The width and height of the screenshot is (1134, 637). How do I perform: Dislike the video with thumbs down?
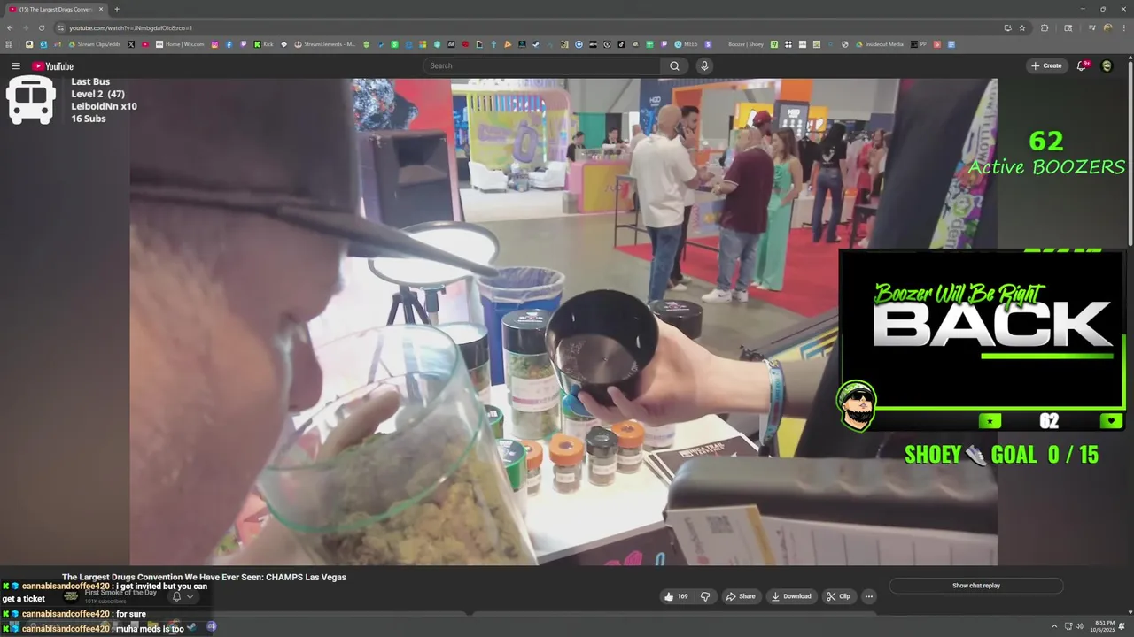coord(705,596)
